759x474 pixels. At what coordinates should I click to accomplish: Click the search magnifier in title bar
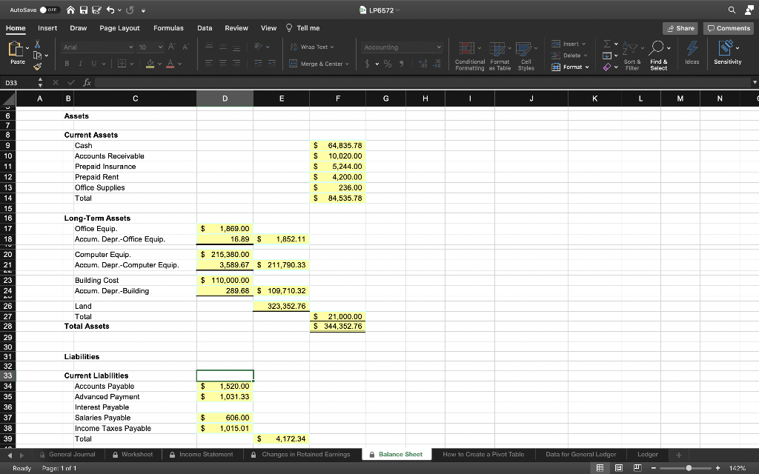[x=732, y=10]
